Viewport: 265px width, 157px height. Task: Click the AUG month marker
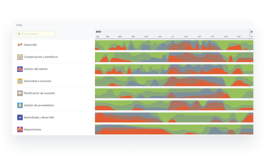coord(186,37)
